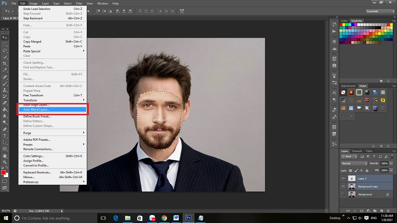This screenshot has width=397, height=223.
Task: Open Chrome from the Windows taskbar
Action: pyautogui.click(x=164, y=218)
